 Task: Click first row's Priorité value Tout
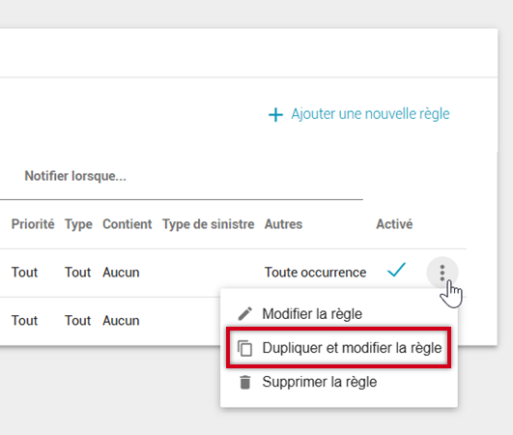[24, 273]
